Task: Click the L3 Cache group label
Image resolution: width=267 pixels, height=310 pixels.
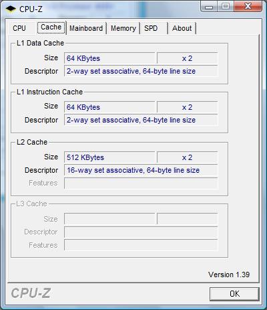Action: point(31,204)
